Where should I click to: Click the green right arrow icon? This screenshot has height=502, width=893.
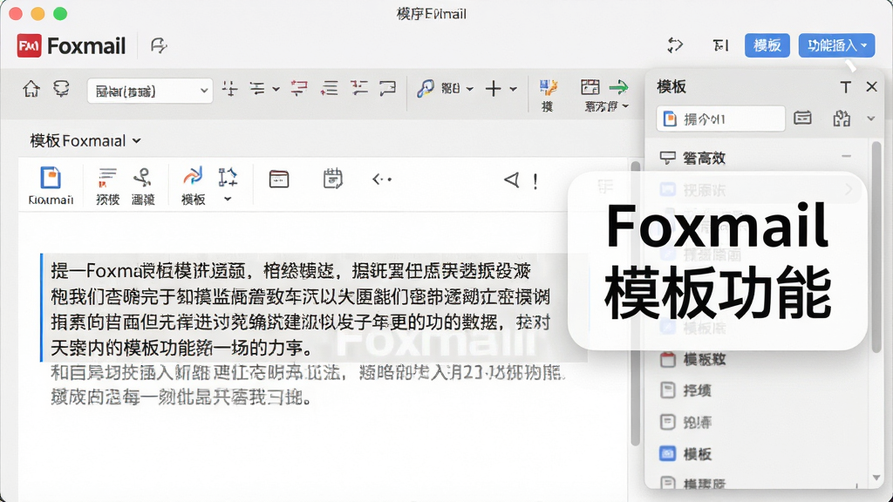coord(618,87)
